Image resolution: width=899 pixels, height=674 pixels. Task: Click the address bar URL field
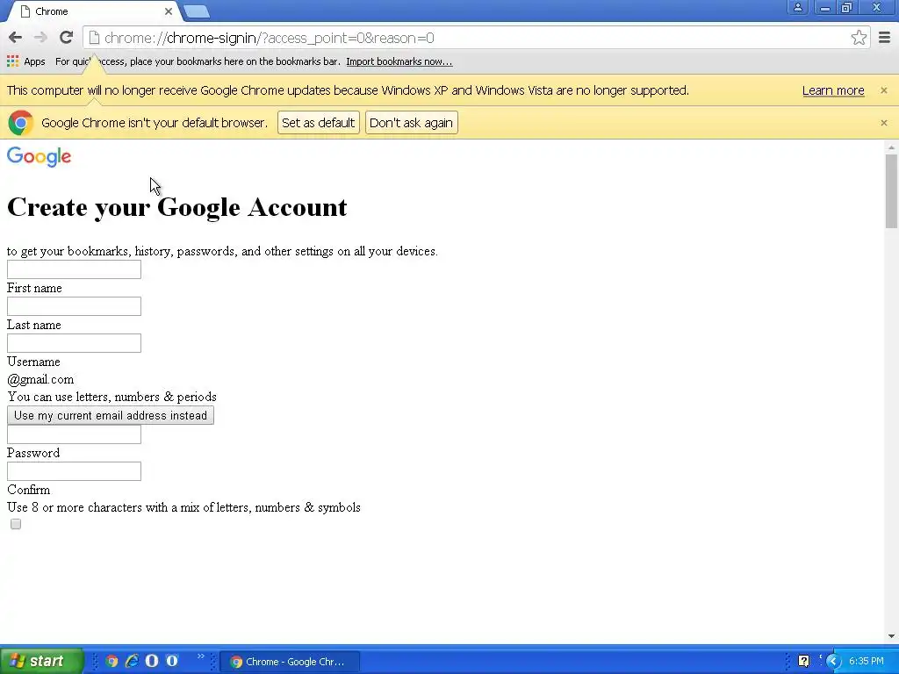(476, 38)
